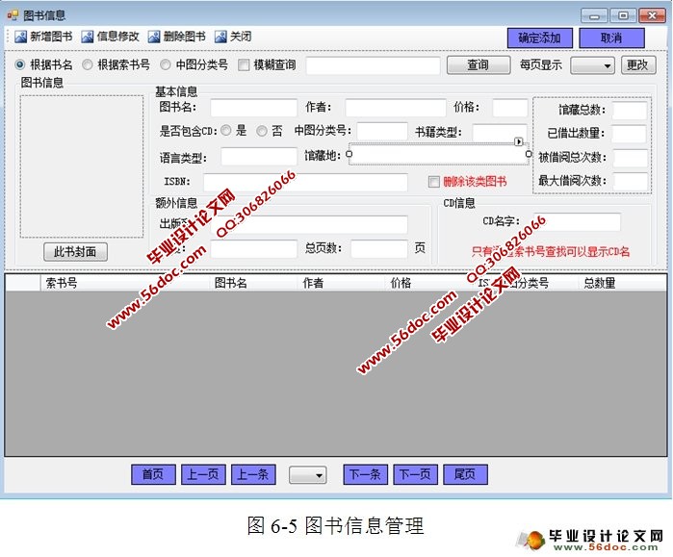Click the 图书名 column header
The width and height of the screenshot is (673, 557).
(253, 283)
